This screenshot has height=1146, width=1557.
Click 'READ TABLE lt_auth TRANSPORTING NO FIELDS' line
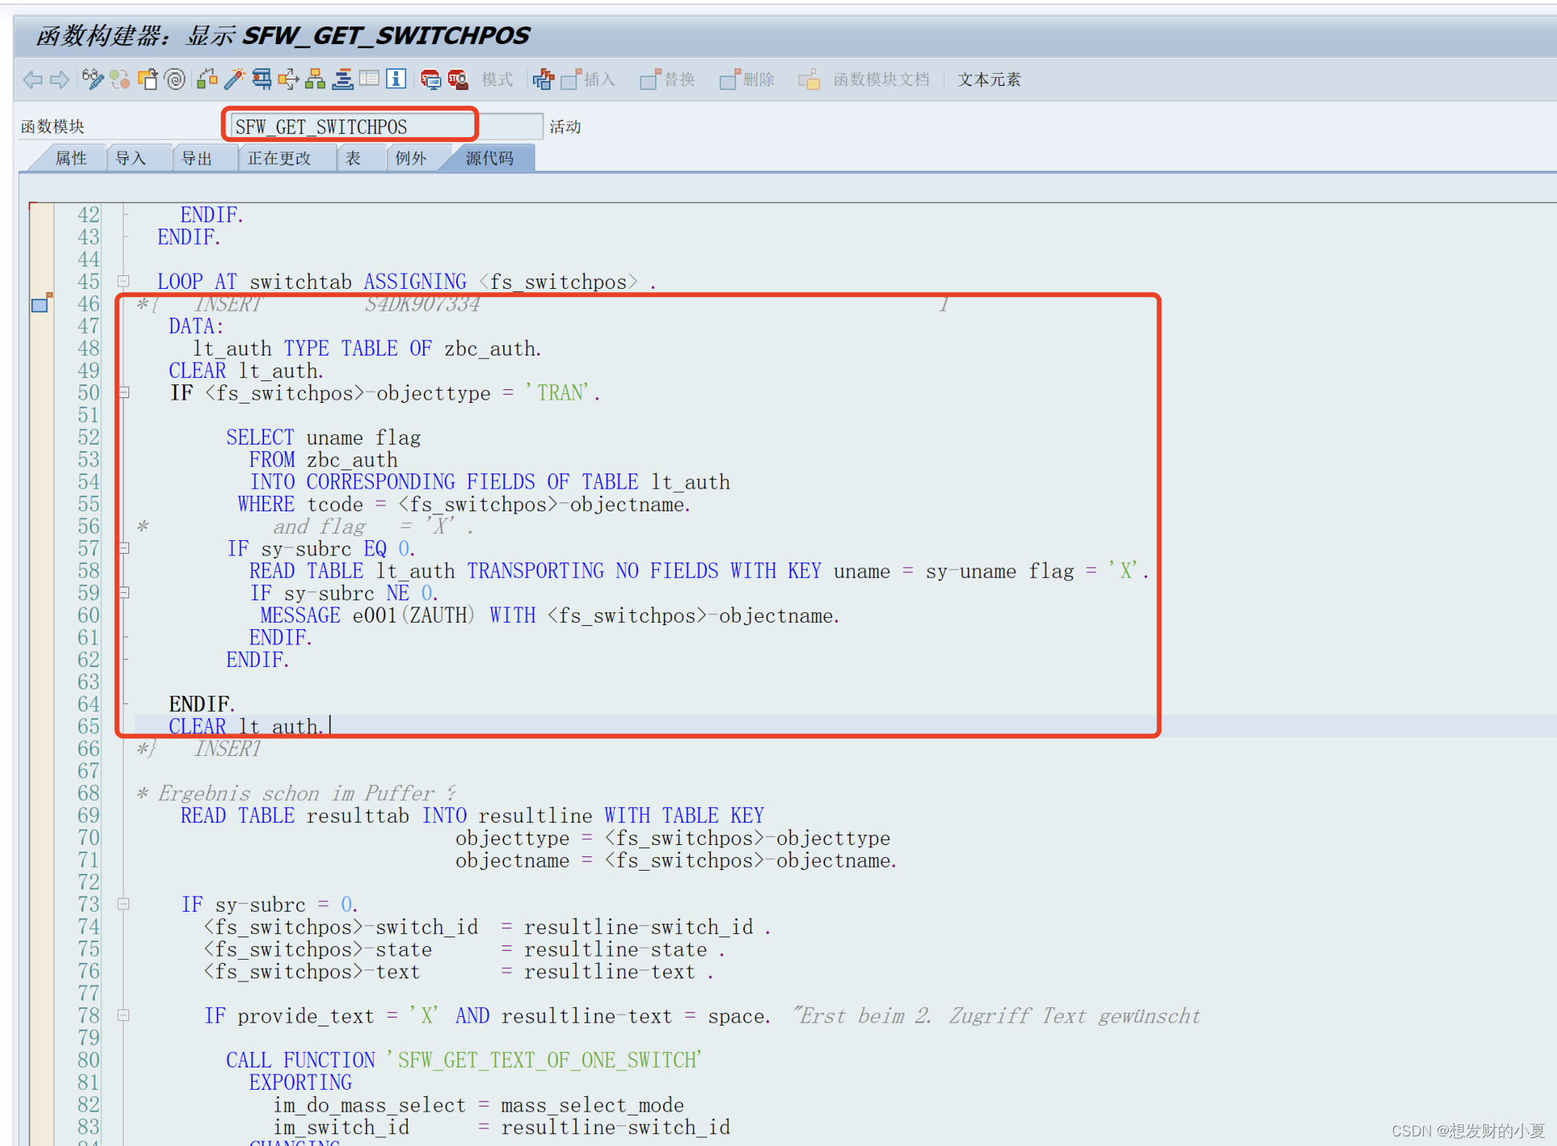click(699, 571)
